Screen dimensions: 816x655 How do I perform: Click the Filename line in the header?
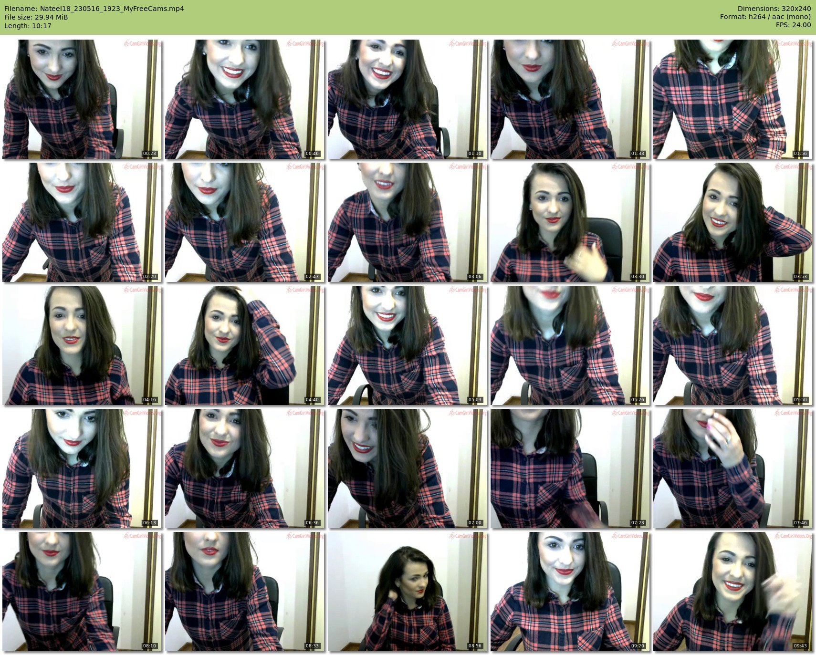94,9
